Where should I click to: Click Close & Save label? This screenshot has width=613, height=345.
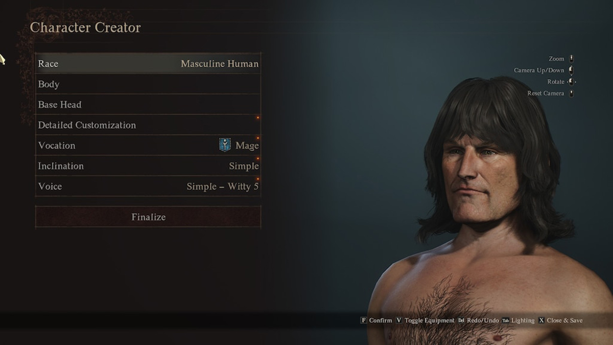[x=564, y=320]
